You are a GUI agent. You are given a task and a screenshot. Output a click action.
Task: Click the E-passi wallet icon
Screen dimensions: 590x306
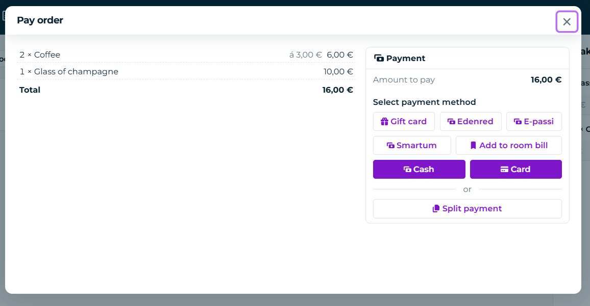pos(518,122)
